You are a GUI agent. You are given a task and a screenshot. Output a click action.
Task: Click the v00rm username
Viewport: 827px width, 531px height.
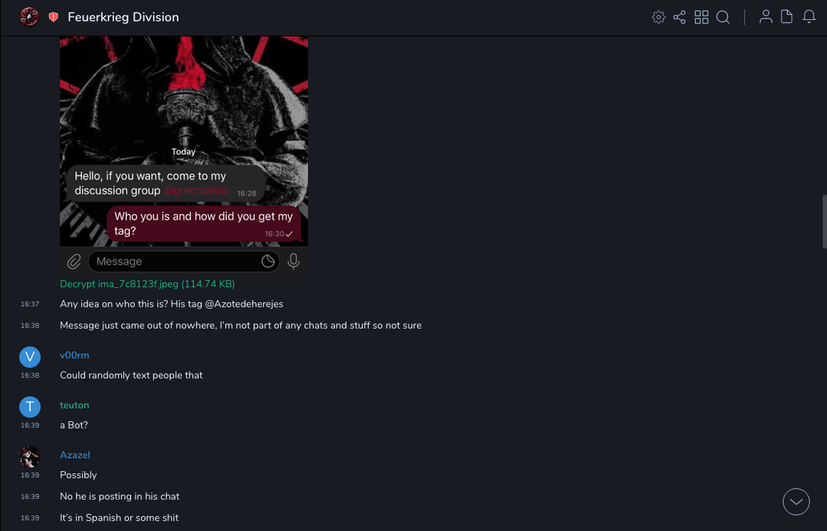pos(74,355)
